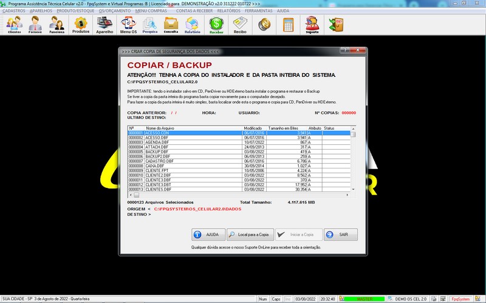486x303 pixels.
Task: Open the RELATÓRIOS menu
Action: (229, 11)
